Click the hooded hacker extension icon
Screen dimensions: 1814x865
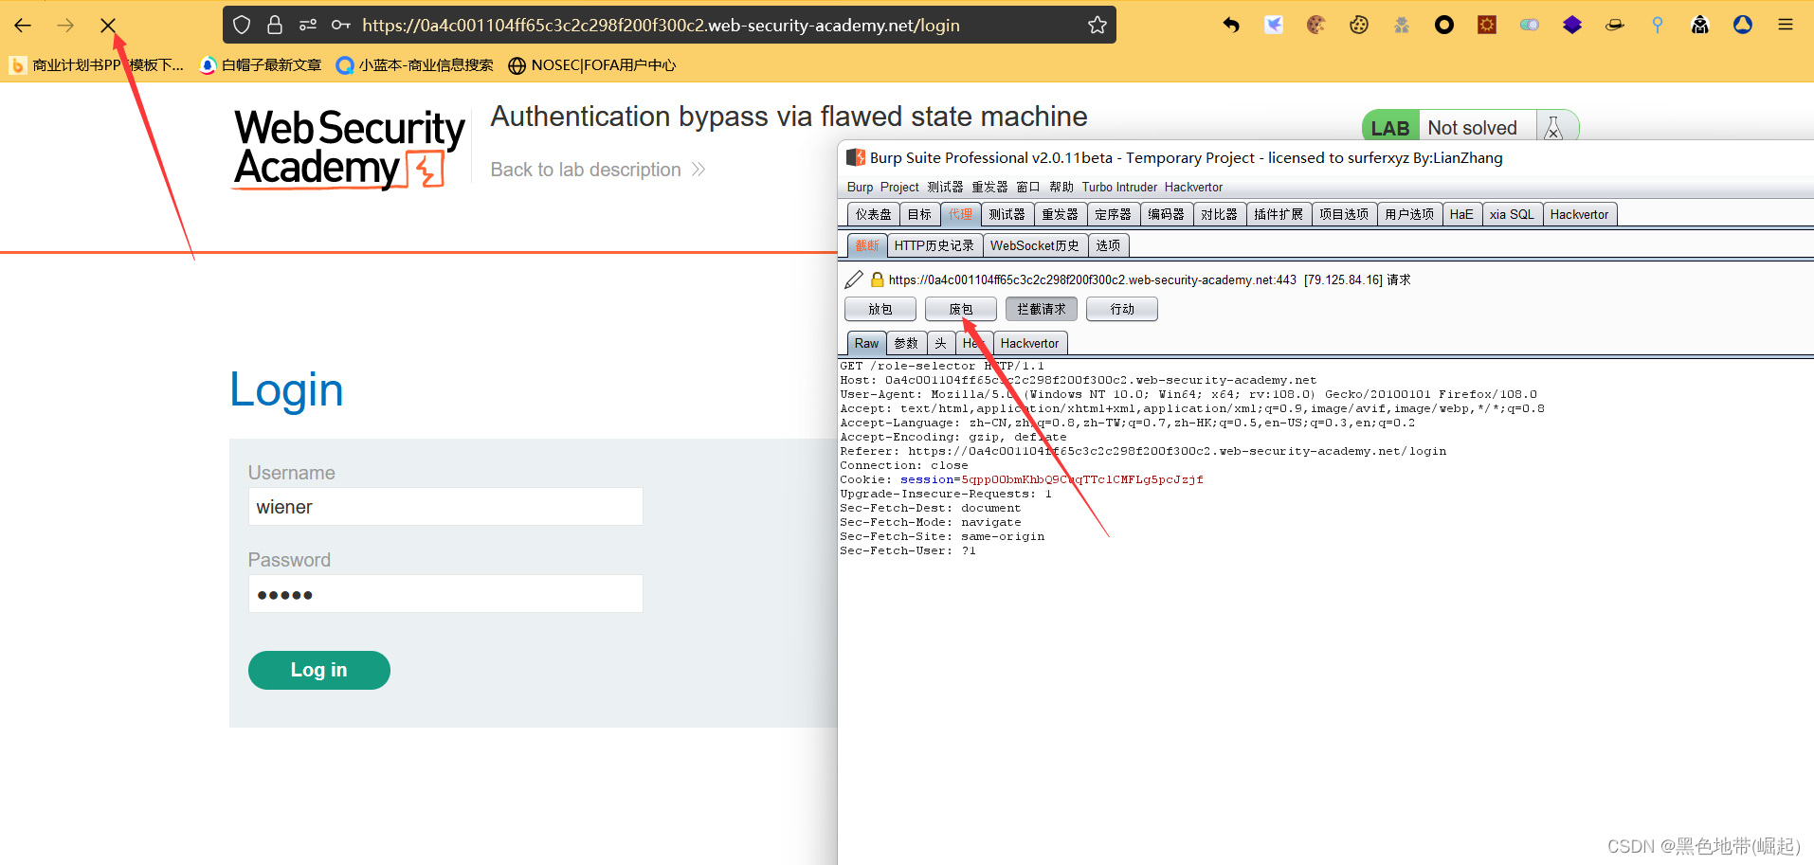coord(1700,25)
